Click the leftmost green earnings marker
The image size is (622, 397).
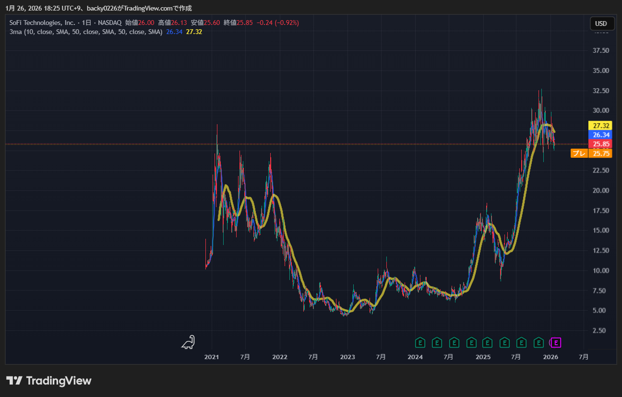tap(420, 342)
